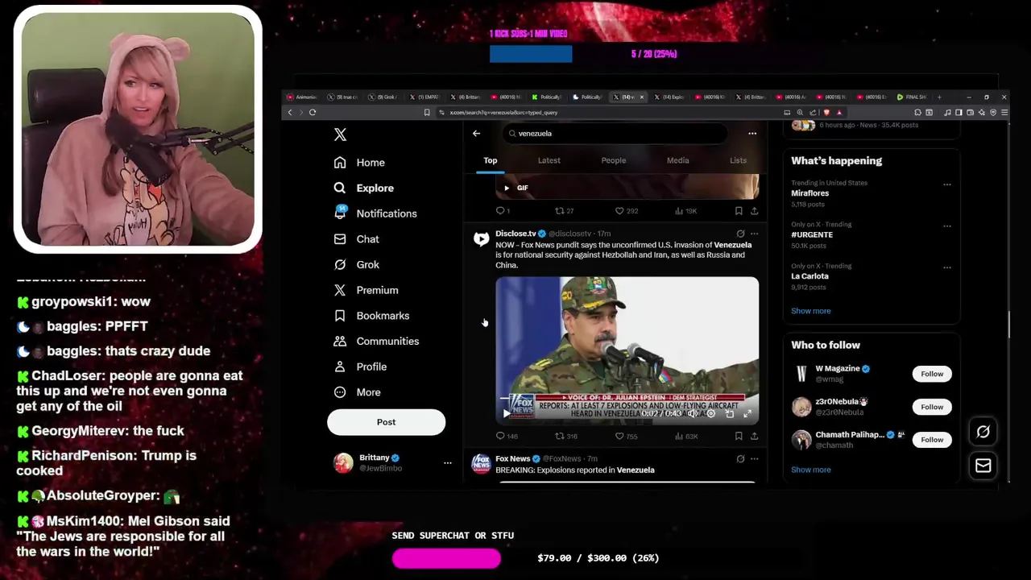Viewport: 1031px width, 580px height.
Task: Click the Communities sidebar icon
Action: [x=340, y=342]
